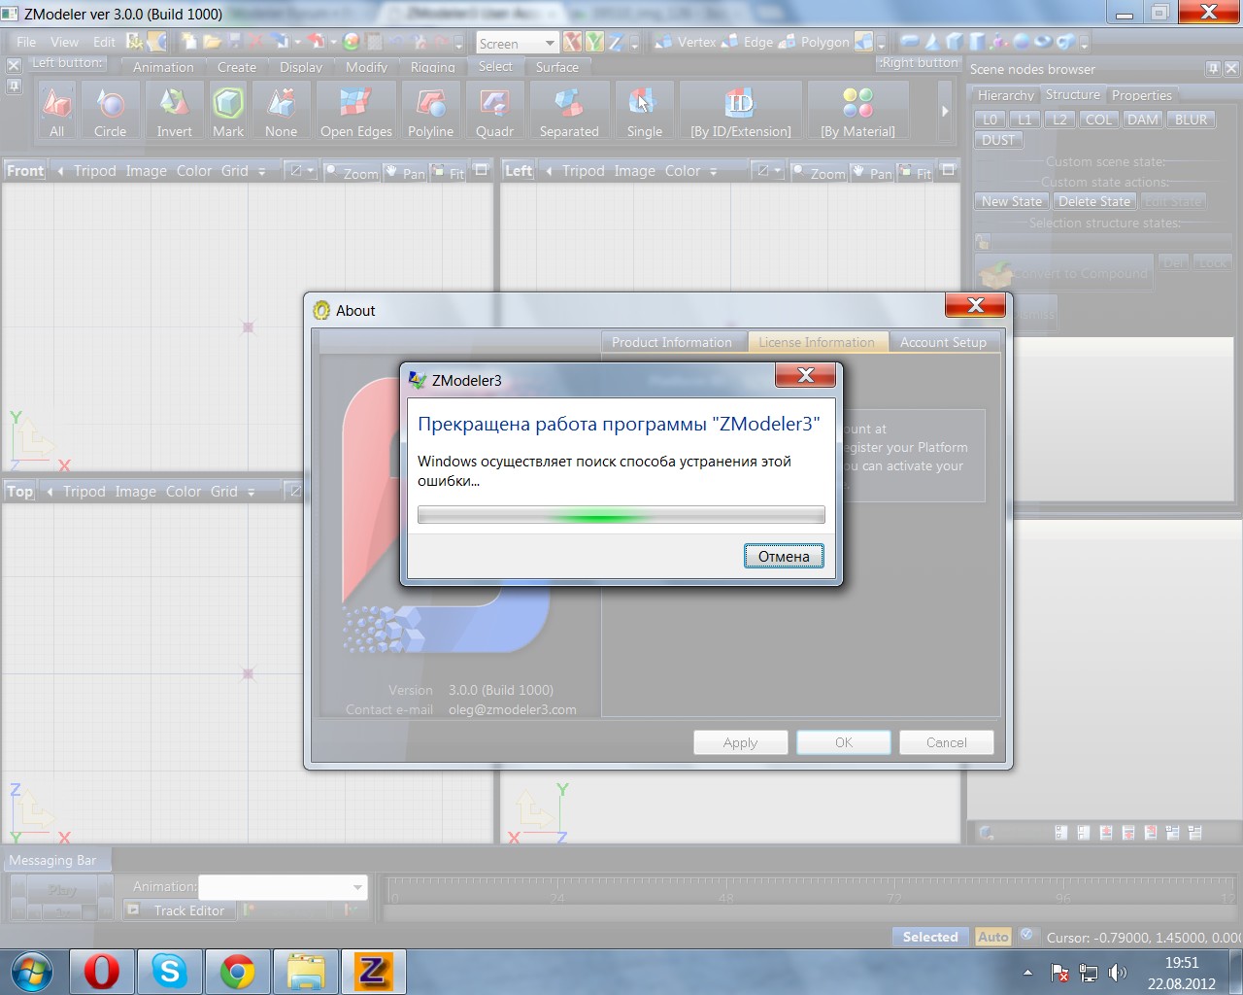1243x995 pixels.
Task: Open the Screen coordinate system dropdown
Action: 550,43
